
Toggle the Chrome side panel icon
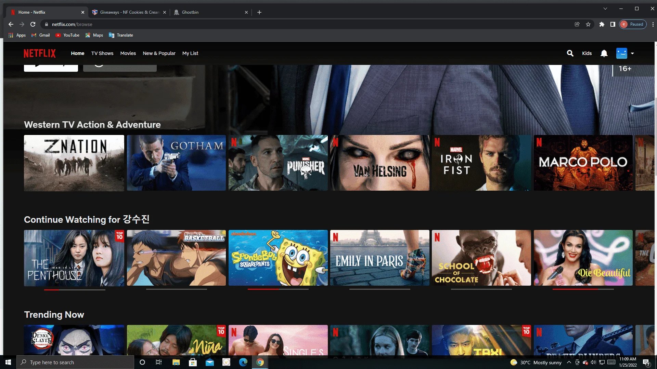tap(613, 24)
